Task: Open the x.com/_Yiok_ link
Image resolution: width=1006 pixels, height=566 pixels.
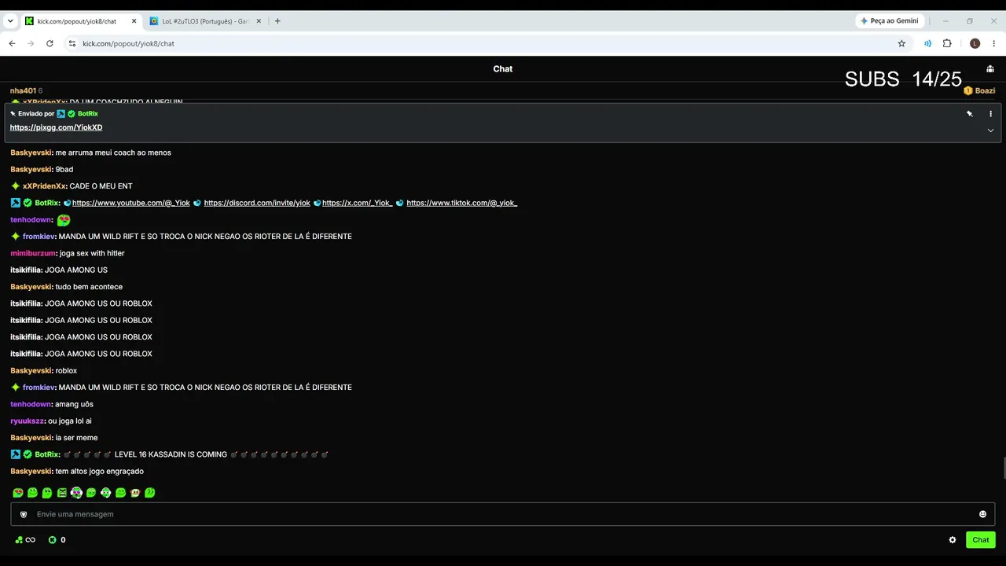Action: (x=357, y=203)
